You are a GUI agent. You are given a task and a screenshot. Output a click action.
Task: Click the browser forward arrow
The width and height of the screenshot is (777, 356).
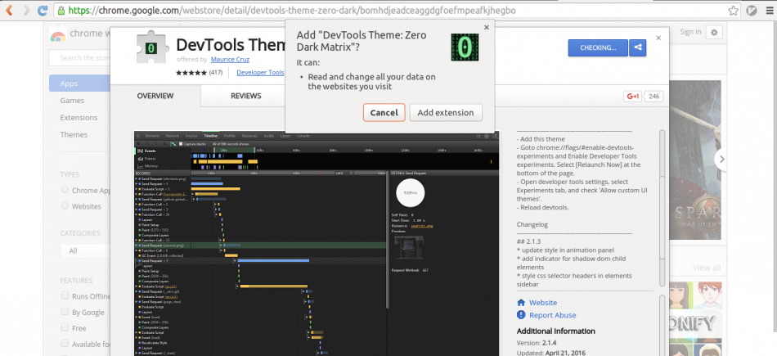(x=26, y=10)
